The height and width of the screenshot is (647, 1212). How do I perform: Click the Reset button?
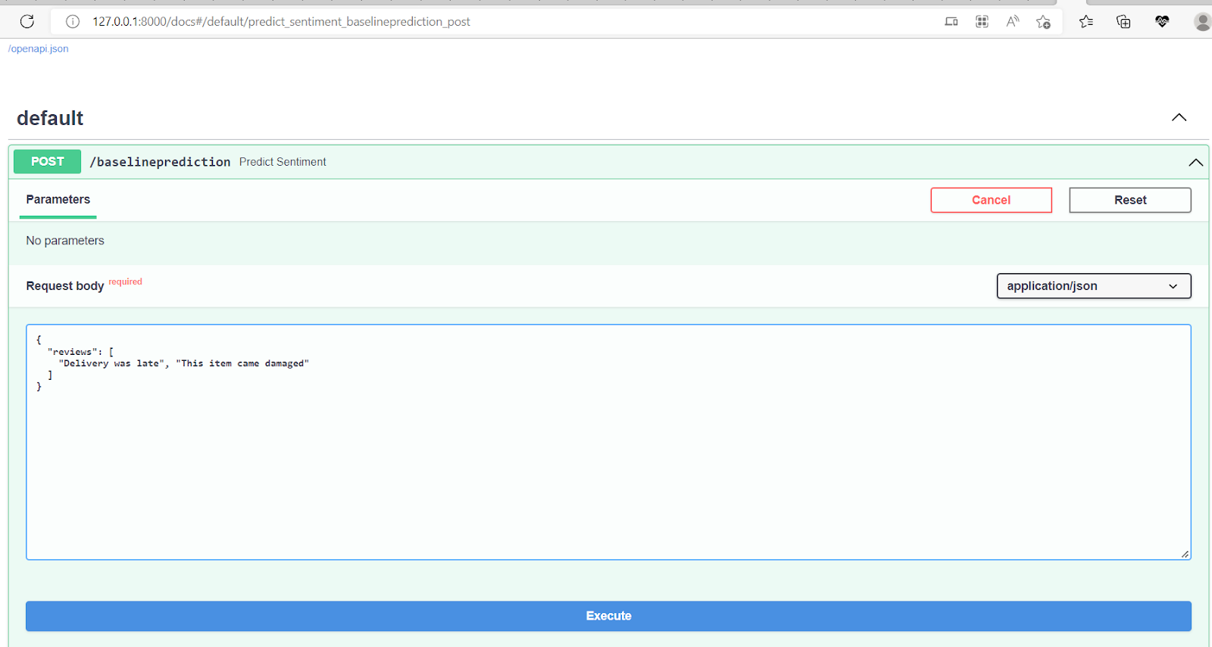tap(1130, 200)
